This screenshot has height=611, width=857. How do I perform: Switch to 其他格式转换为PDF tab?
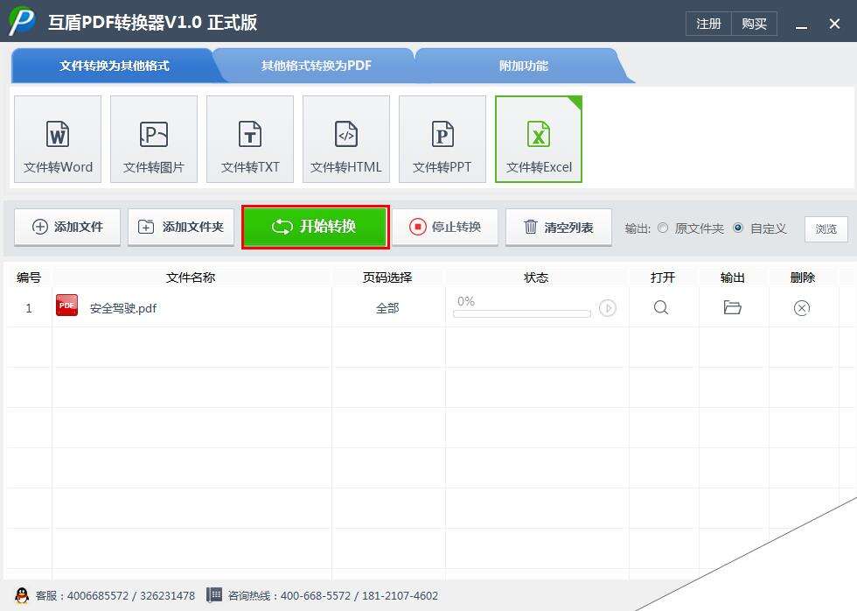(x=316, y=66)
